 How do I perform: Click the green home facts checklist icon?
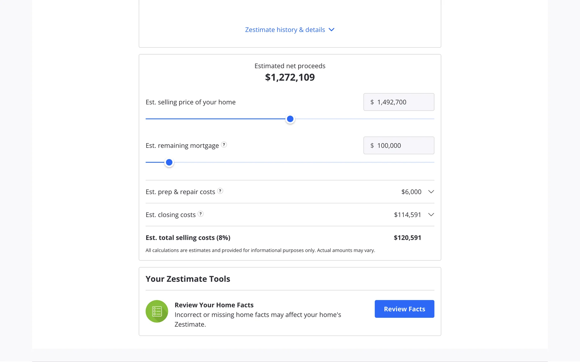(x=157, y=311)
